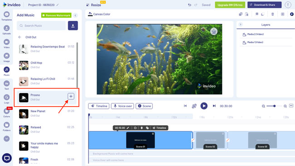
Task: Delete selected item with trash icon
Action: [272, 15]
